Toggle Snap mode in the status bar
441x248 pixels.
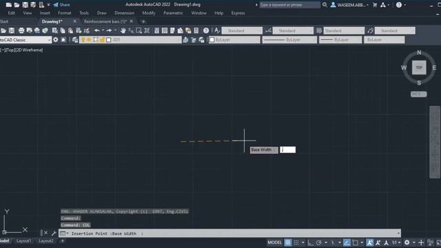click(x=296, y=242)
